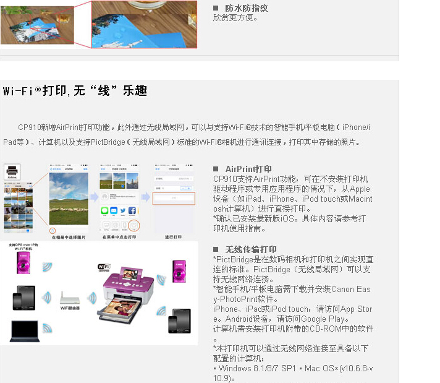Tap the Facebook icon in share menu
This screenshot has height=383, width=440.
coord(132,210)
